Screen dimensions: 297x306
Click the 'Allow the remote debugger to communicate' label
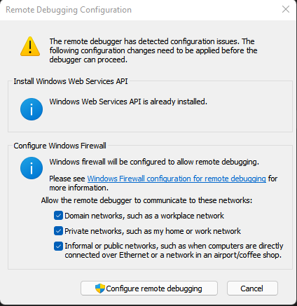pyautogui.click(x=146, y=200)
